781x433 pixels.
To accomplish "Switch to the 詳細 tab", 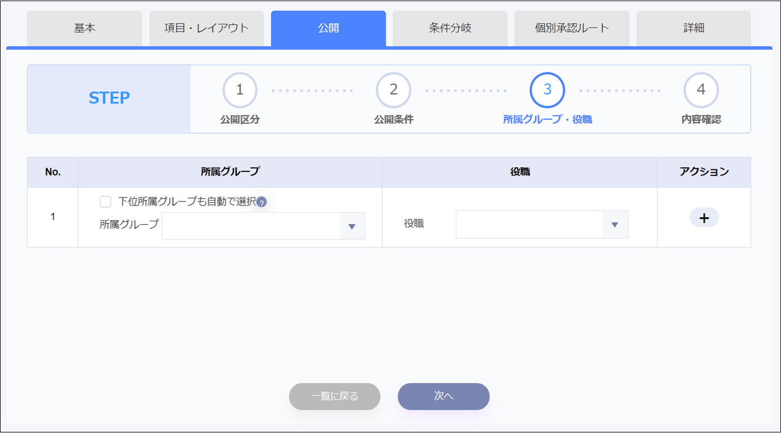I will pos(693,28).
